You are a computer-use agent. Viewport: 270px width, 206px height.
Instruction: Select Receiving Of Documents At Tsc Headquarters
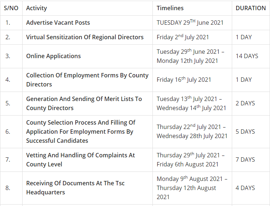(75, 187)
